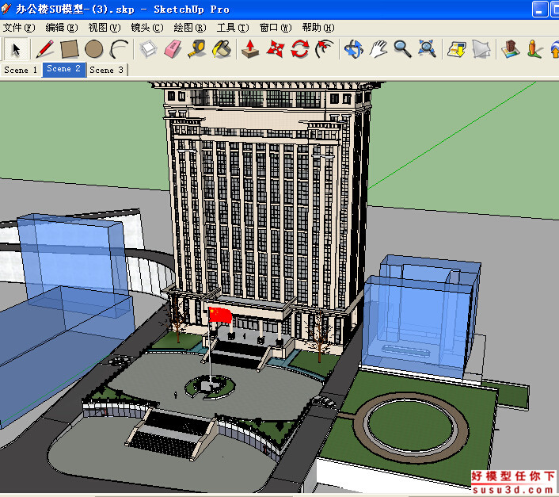Screen dimensions: 559x497
Task: Switch to the Scene 2 tab
Action: pyautogui.click(x=64, y=69)
